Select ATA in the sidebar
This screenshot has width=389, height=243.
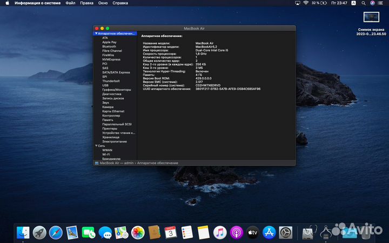105,38
